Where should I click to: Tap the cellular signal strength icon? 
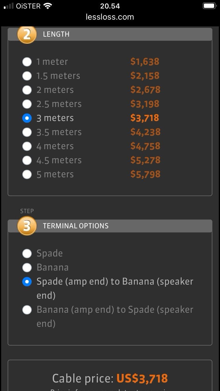click(9, 6)
